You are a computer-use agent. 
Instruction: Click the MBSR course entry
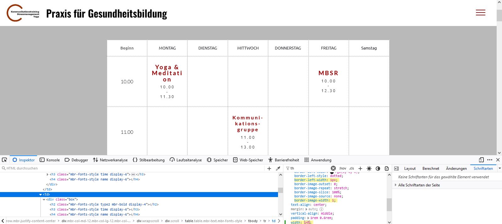328,81
